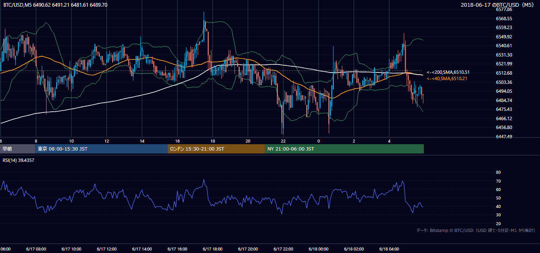Viewport: 540px width, 253px height.
Task: Click price axis label 6531.30
Action: [x=504, y=55]
